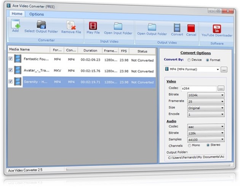
Task: Select the Home tab
Action: click(17, 14)
